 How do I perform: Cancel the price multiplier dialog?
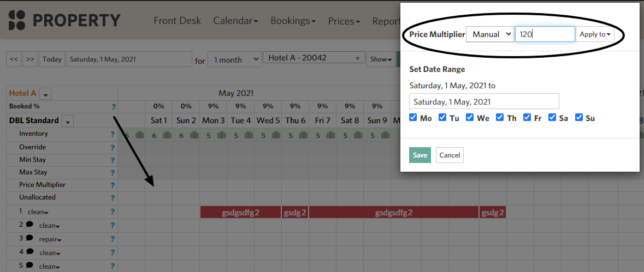coord(450,155)
